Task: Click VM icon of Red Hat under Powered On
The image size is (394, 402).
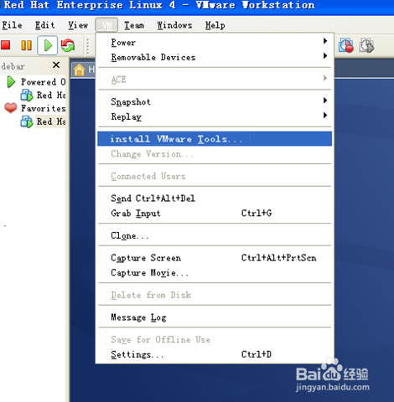Action: (27, 95)
